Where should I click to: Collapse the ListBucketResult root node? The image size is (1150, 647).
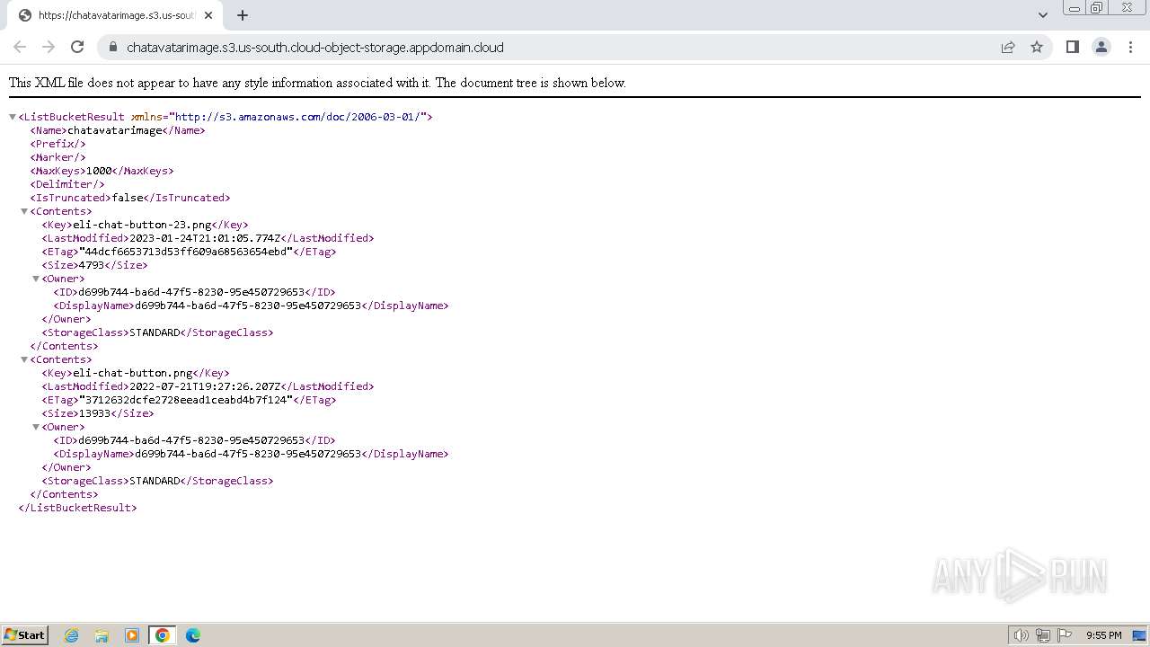coord(13,117)
